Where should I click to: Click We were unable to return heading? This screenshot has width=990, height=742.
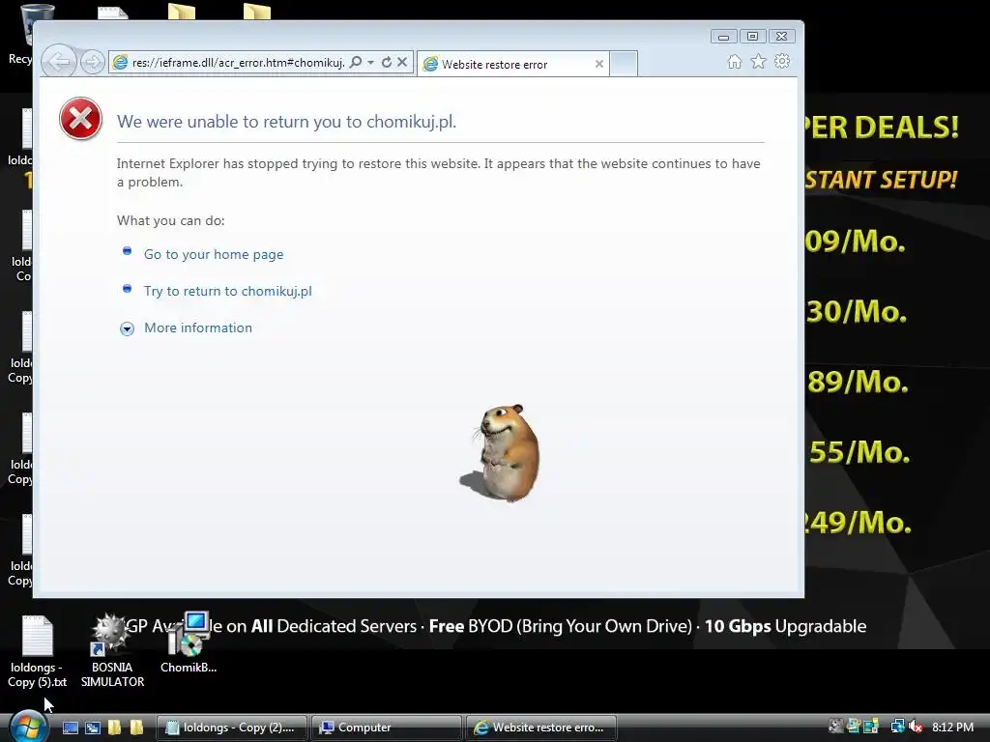click(286, 121)
